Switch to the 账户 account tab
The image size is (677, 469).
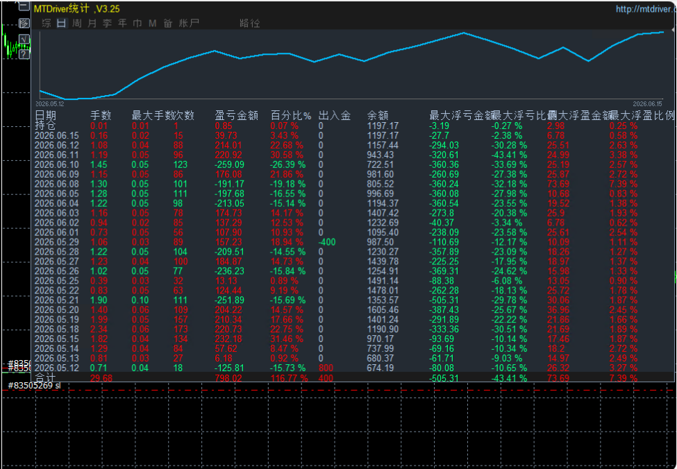click(x=189, y=24)
